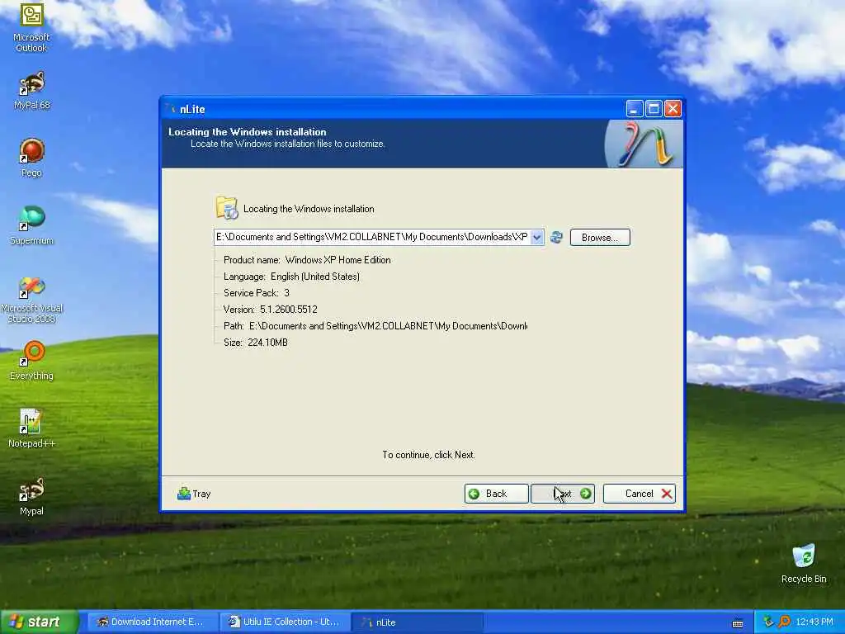Click the nLite logo in header
This screenshot has height=634, width=845.
(644, 144)
